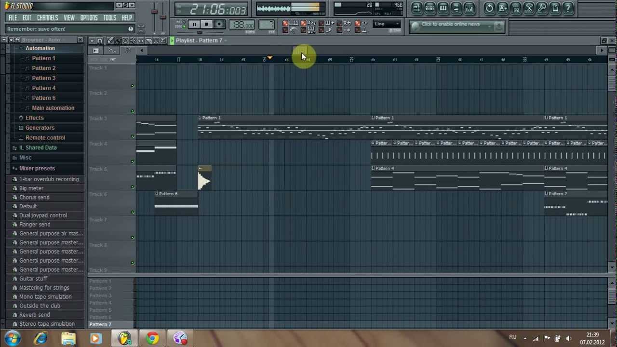This screenshot has height=347, width=617.
Task: Toggle the Playlist magnet snap icon
Action: (100, 41)
